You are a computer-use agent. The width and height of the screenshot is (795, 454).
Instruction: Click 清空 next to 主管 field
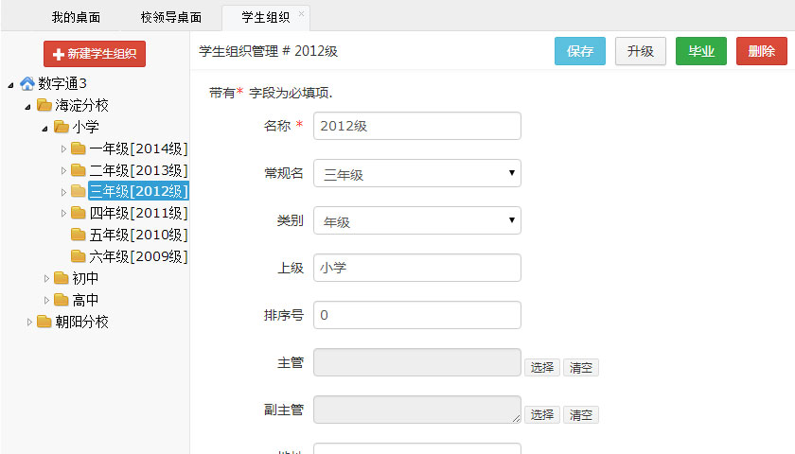580,367
